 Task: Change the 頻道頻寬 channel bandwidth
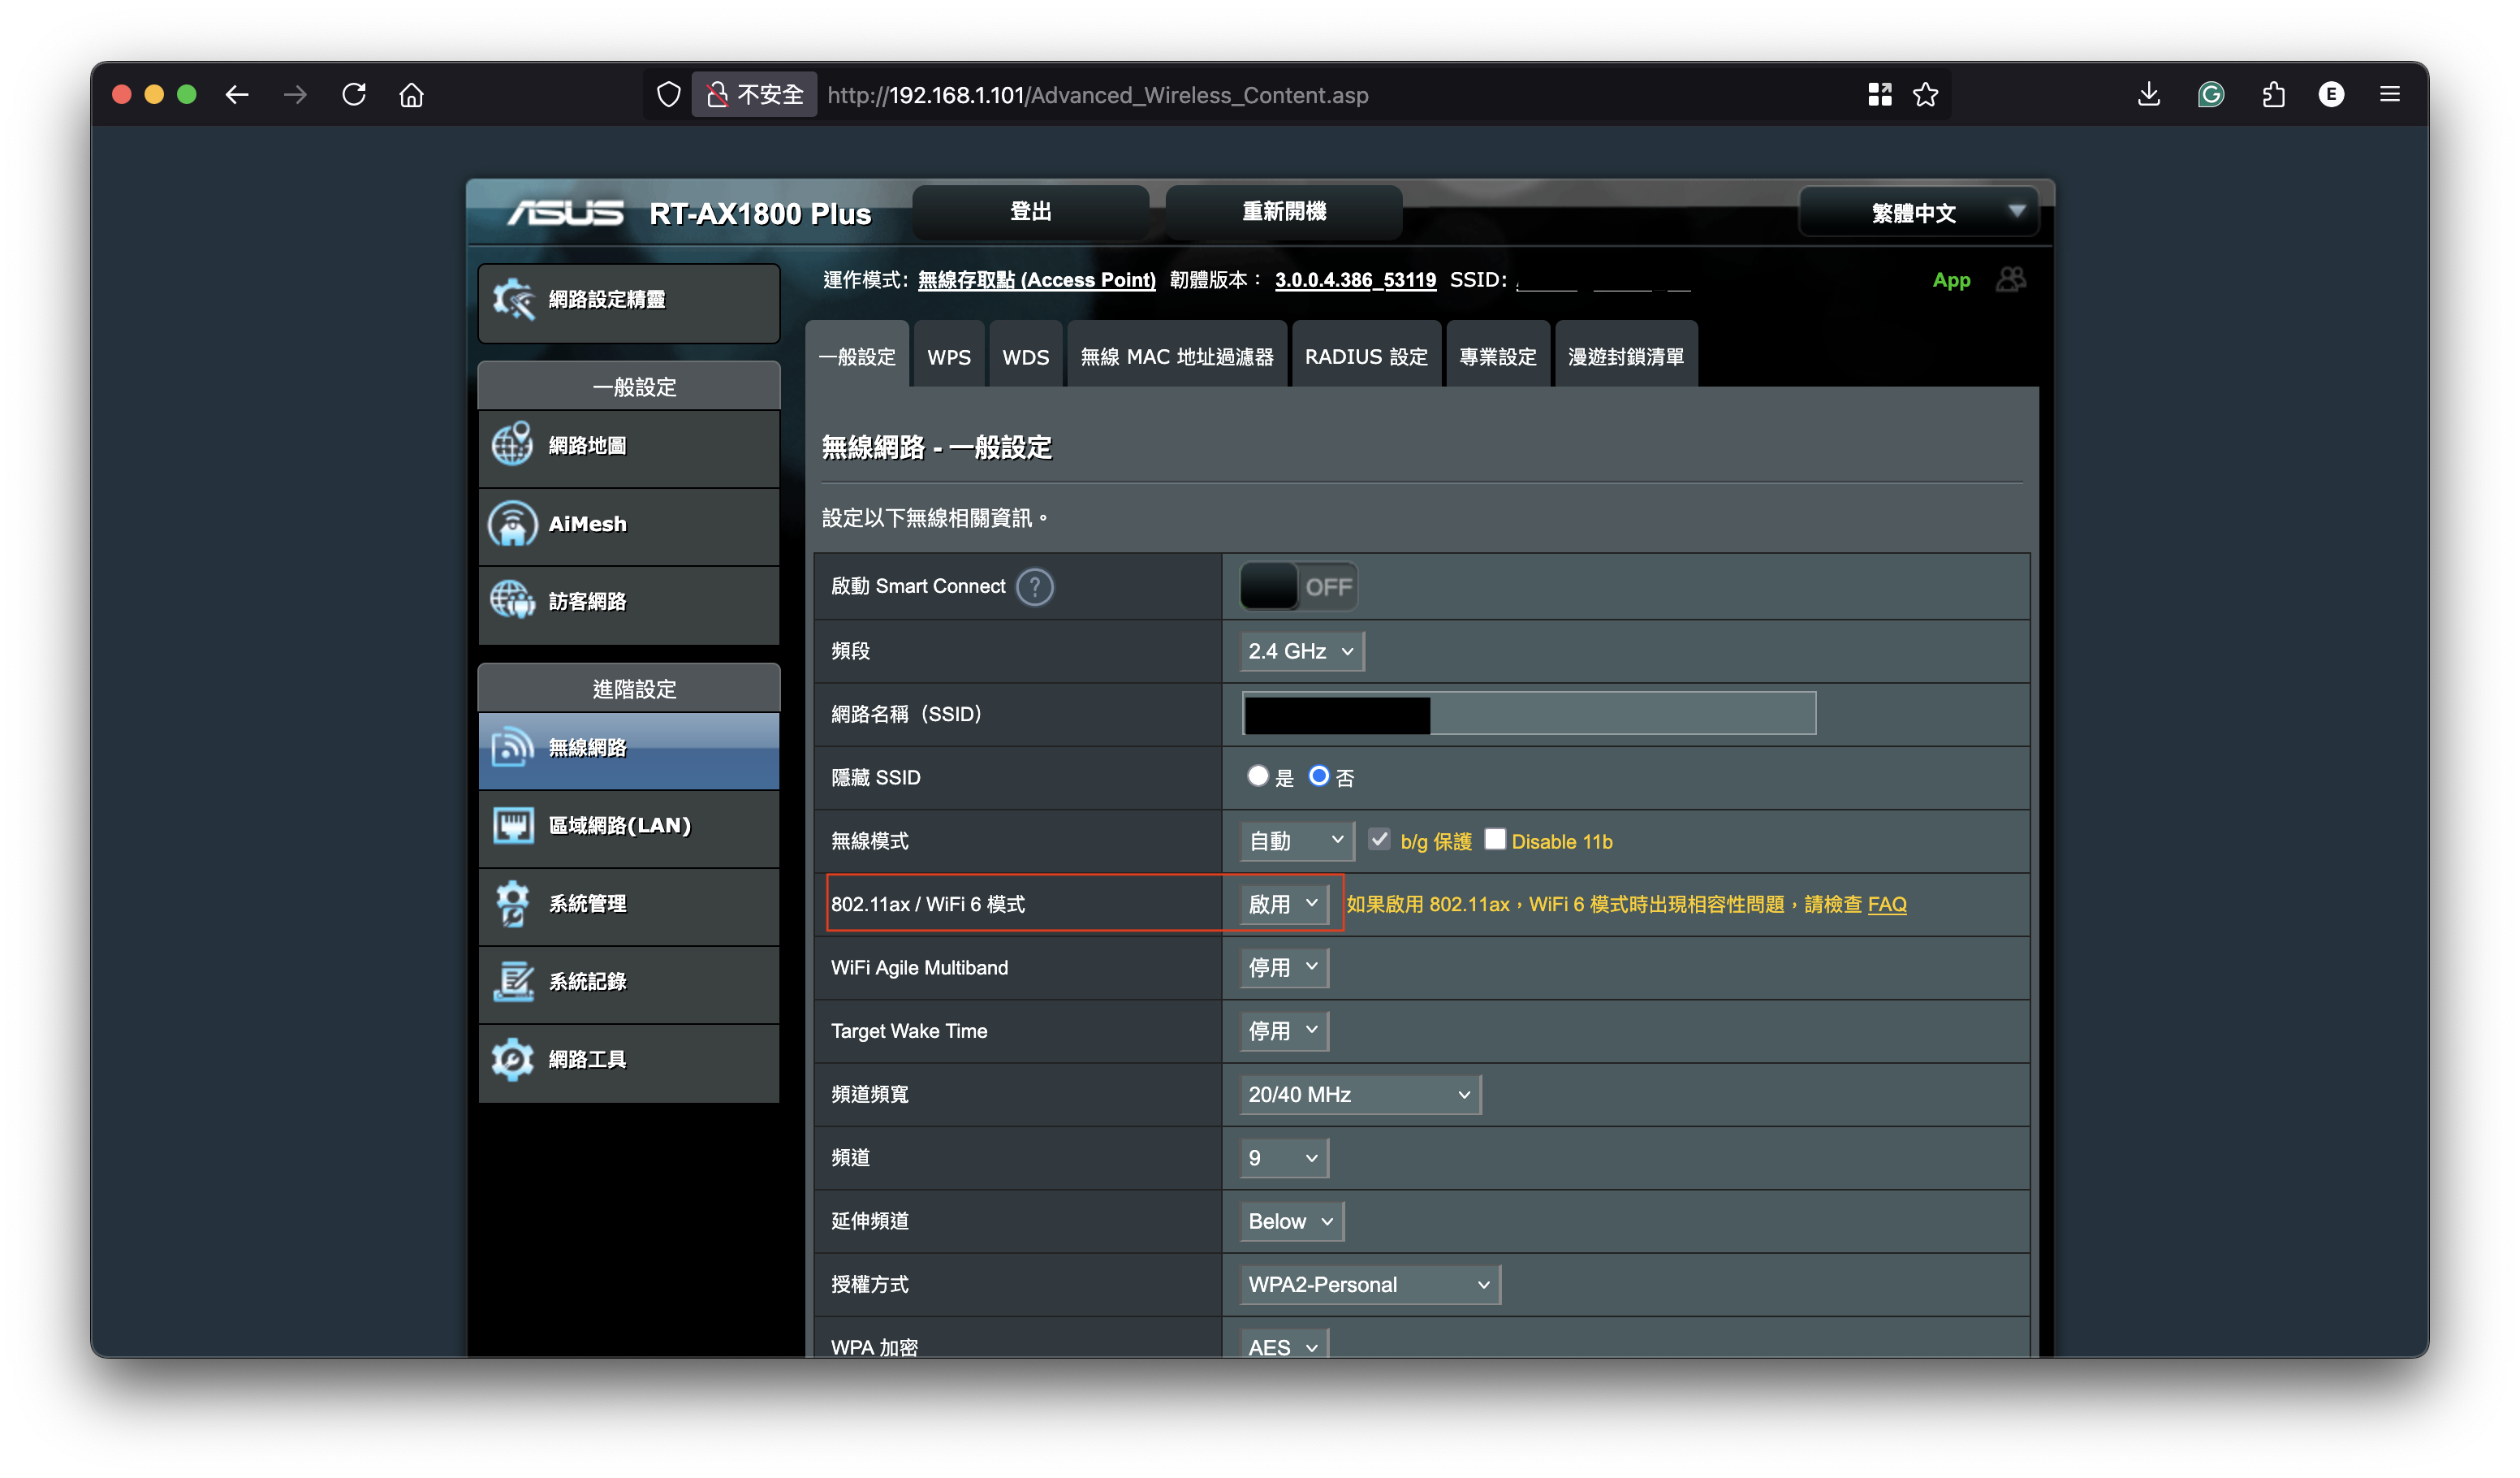[1358, 1094]
